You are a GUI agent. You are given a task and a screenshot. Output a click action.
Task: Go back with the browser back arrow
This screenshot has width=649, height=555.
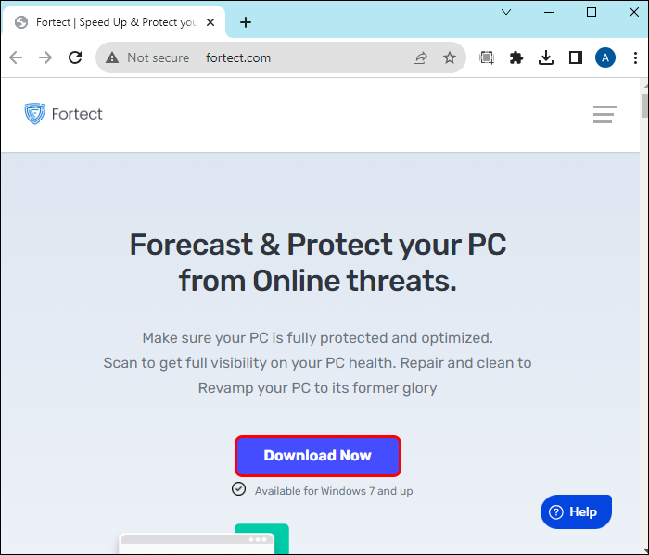pos(16,57)
